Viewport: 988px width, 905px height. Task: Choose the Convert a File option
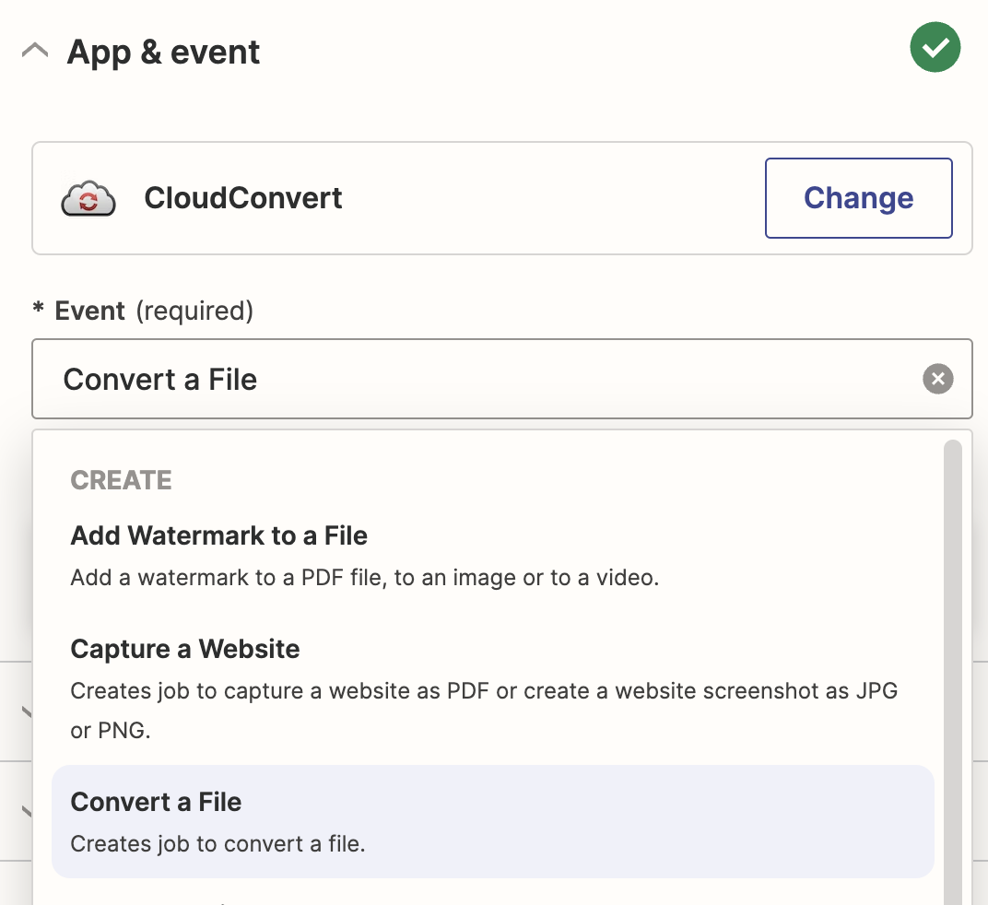click(x=493, y=822)
